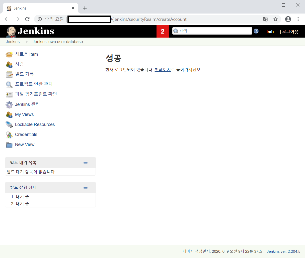Click the Lockable Resources USB drive icon
This screenshot has height=258, width=305.
click(x=9, y=124)
